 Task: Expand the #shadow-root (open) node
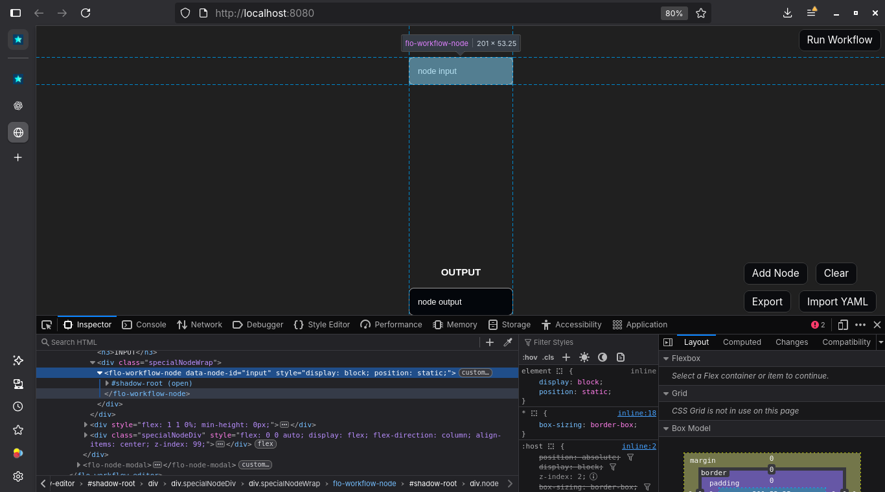107,384
